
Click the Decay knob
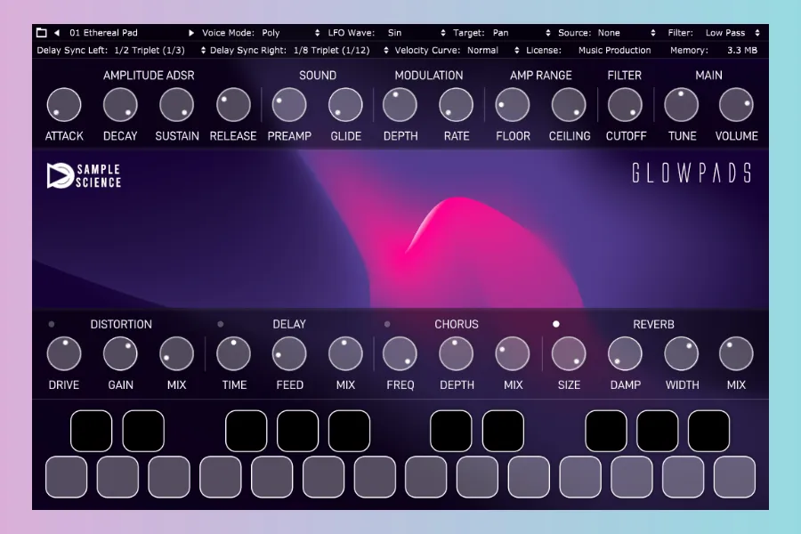(x=120, y=105)
